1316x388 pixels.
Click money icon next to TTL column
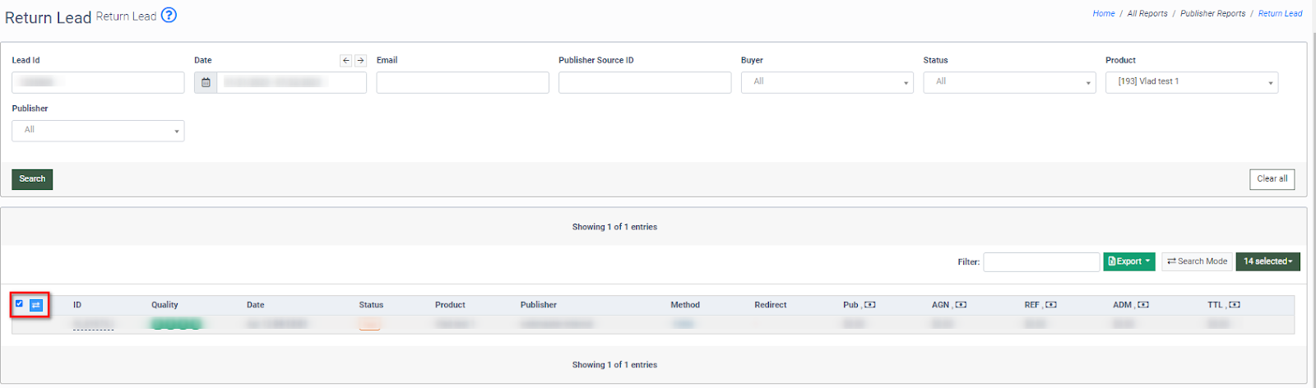(x=1235, y=305)
